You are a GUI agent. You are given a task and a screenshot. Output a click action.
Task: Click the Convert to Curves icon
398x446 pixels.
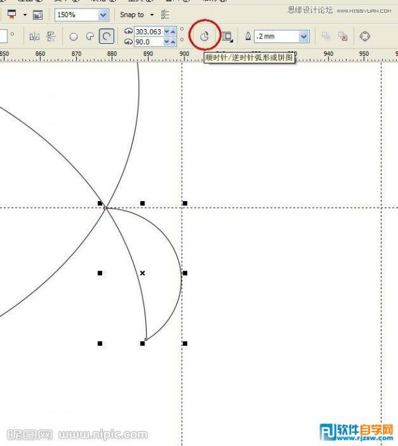(x=364, y=37)
